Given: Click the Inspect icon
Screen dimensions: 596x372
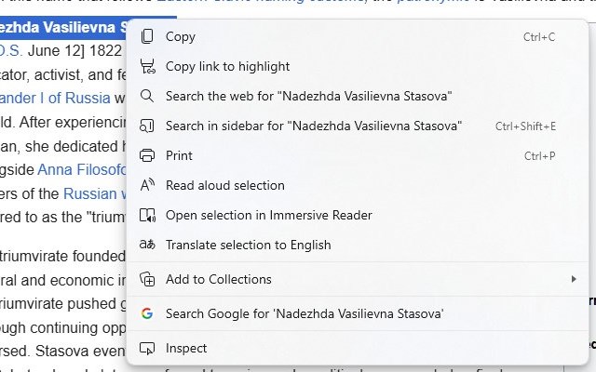Looking at the screenshot, I should click(147, 349).
